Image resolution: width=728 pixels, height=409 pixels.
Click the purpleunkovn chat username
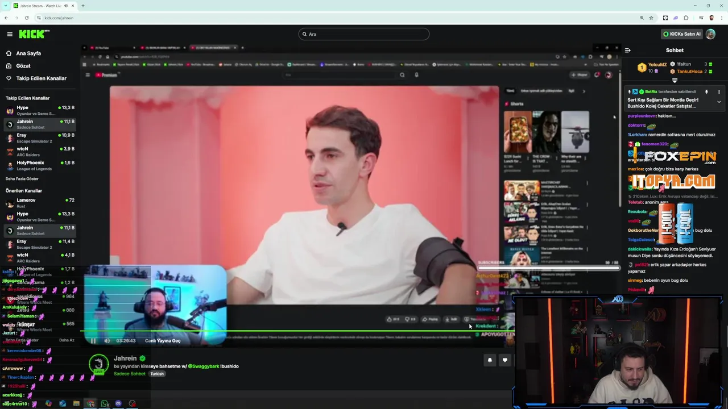[642, 116]
